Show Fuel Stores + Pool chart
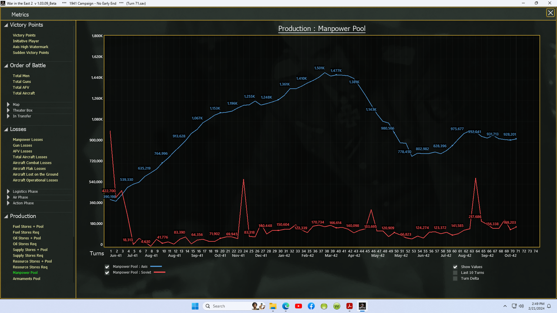Viewport: 557px width, 313px height. pyautogui.click(x=28, y=226)
